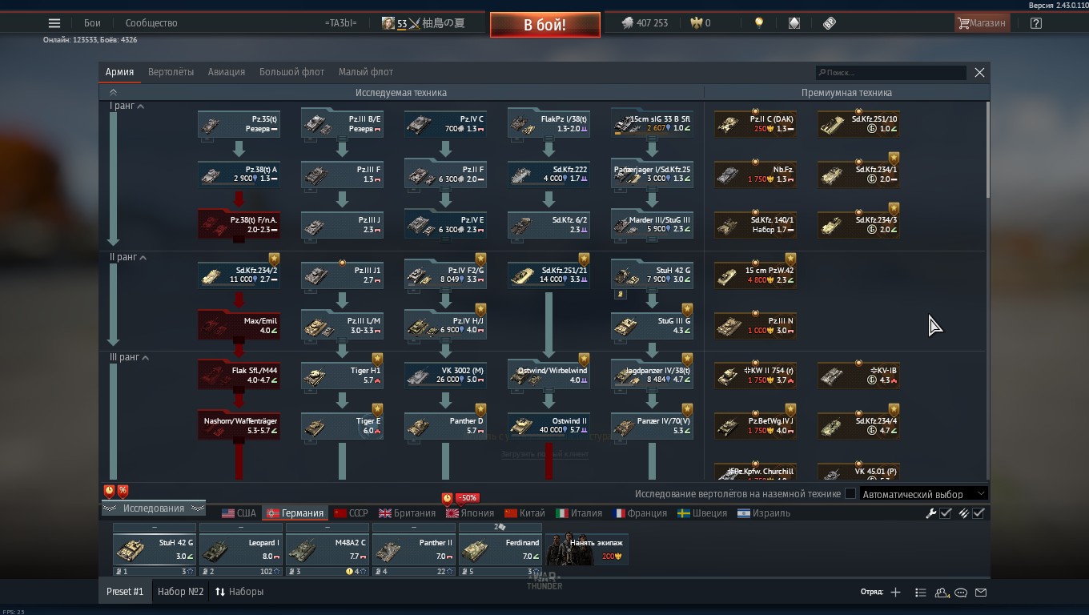Click the -50% discount marker
1089x615 pixels.
[468, 498]
